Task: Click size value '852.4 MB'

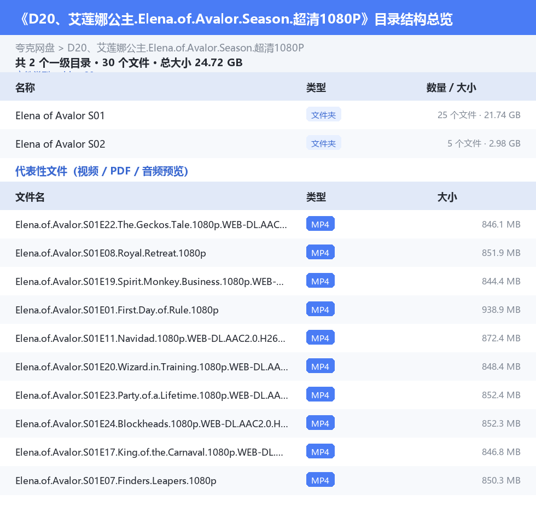Action: pos(501,395)
